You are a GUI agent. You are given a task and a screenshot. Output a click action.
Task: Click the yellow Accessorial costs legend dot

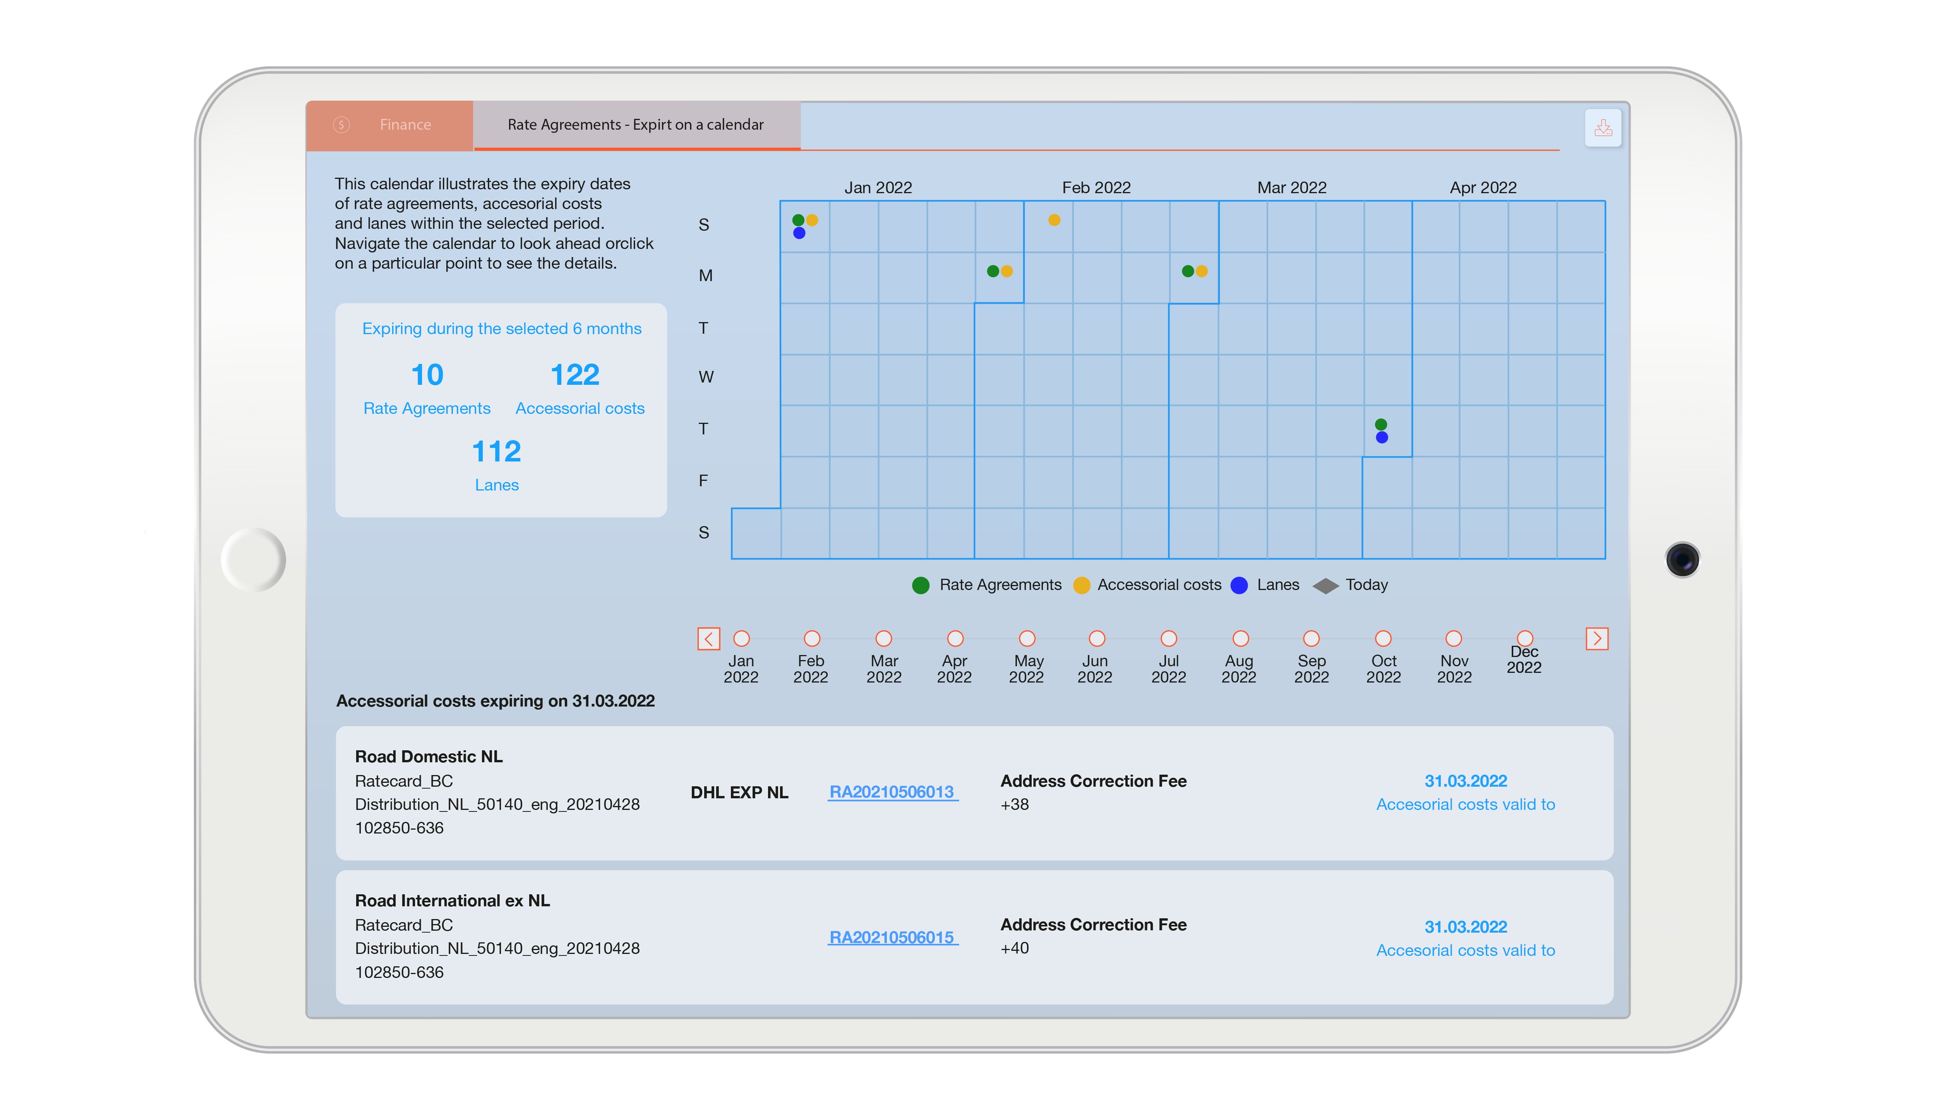coord(1081,585)
